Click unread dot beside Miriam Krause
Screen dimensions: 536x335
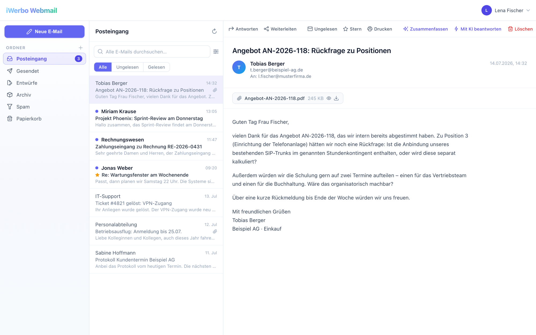97,111
